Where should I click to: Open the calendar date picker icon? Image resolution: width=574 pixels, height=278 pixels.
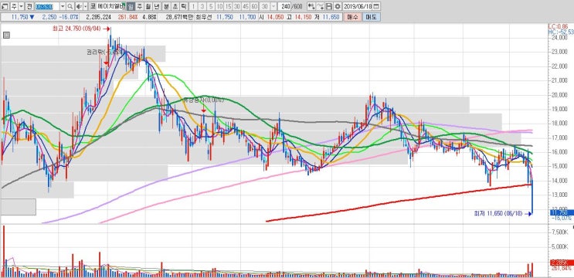coord(375,7)
